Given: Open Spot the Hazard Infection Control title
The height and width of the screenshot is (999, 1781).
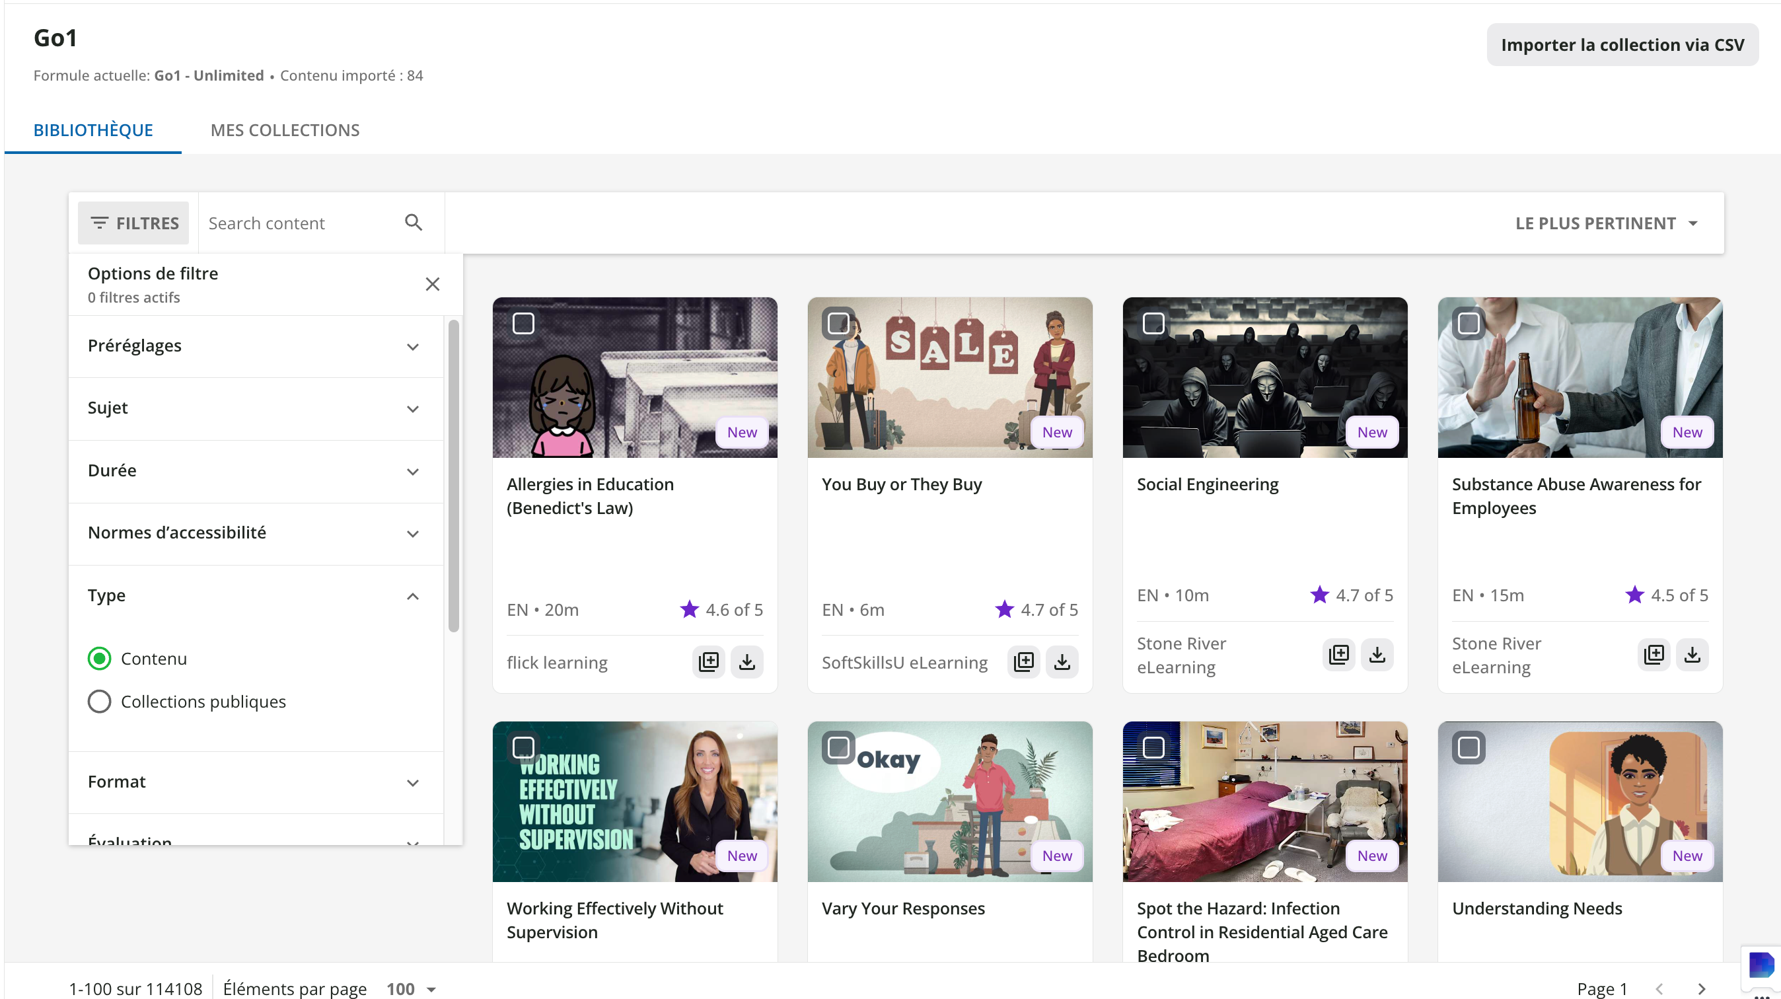Looking at the screenshot, I should (x=1262, y=931).
